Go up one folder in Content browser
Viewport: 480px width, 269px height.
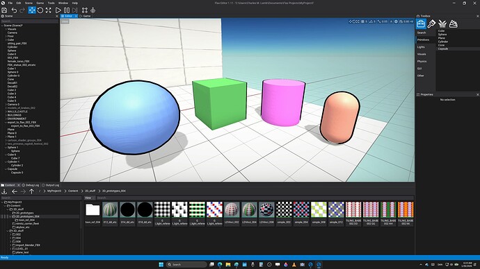31,191
